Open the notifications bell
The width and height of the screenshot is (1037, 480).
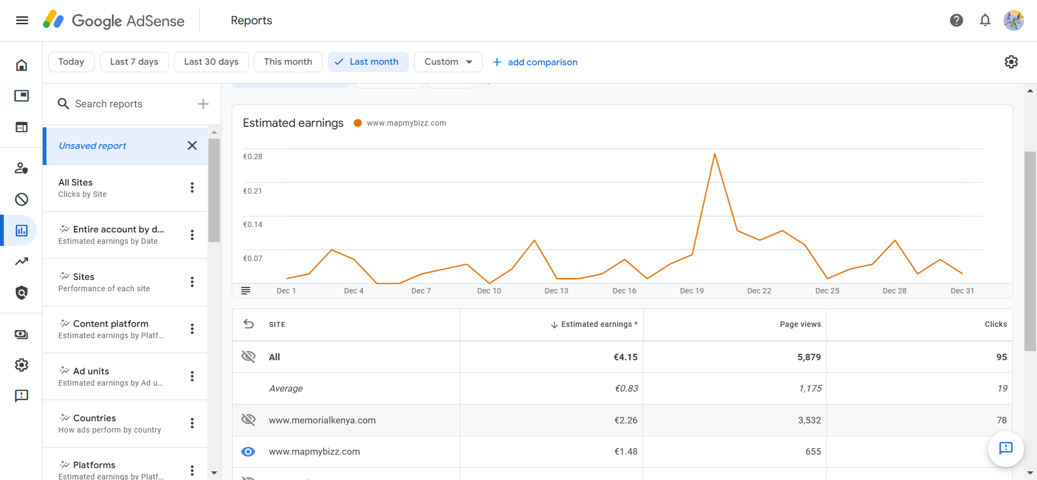985,20
